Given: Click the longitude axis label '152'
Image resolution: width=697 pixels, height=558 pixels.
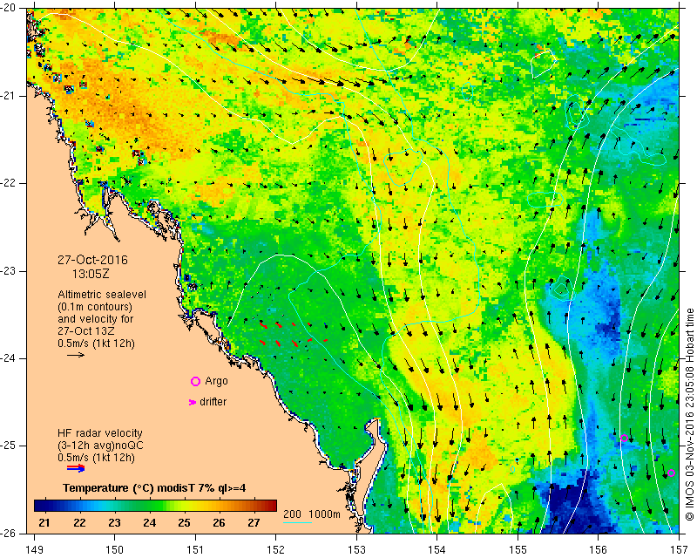Looking at the screenshot, I should click(276, 550).
